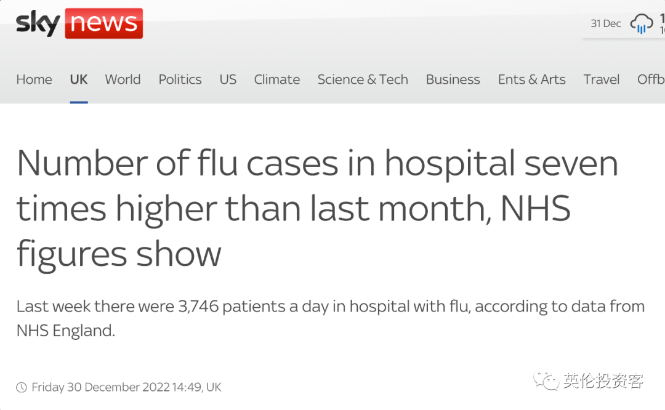Screen dimensions: 665x410
Task: Click the Sky News logo
Action: 79,23
